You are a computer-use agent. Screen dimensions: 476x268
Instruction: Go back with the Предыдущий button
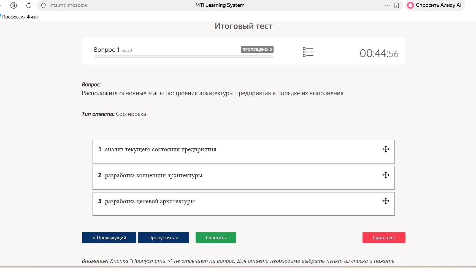109,237
